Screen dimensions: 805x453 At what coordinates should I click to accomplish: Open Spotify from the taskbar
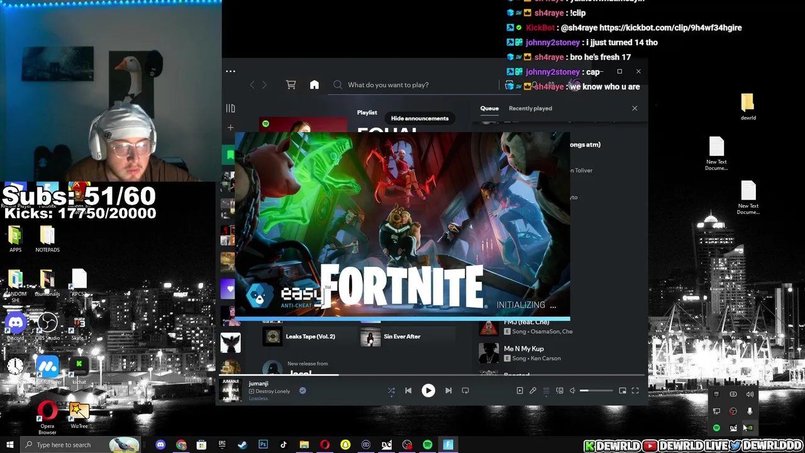pos(428,445)
